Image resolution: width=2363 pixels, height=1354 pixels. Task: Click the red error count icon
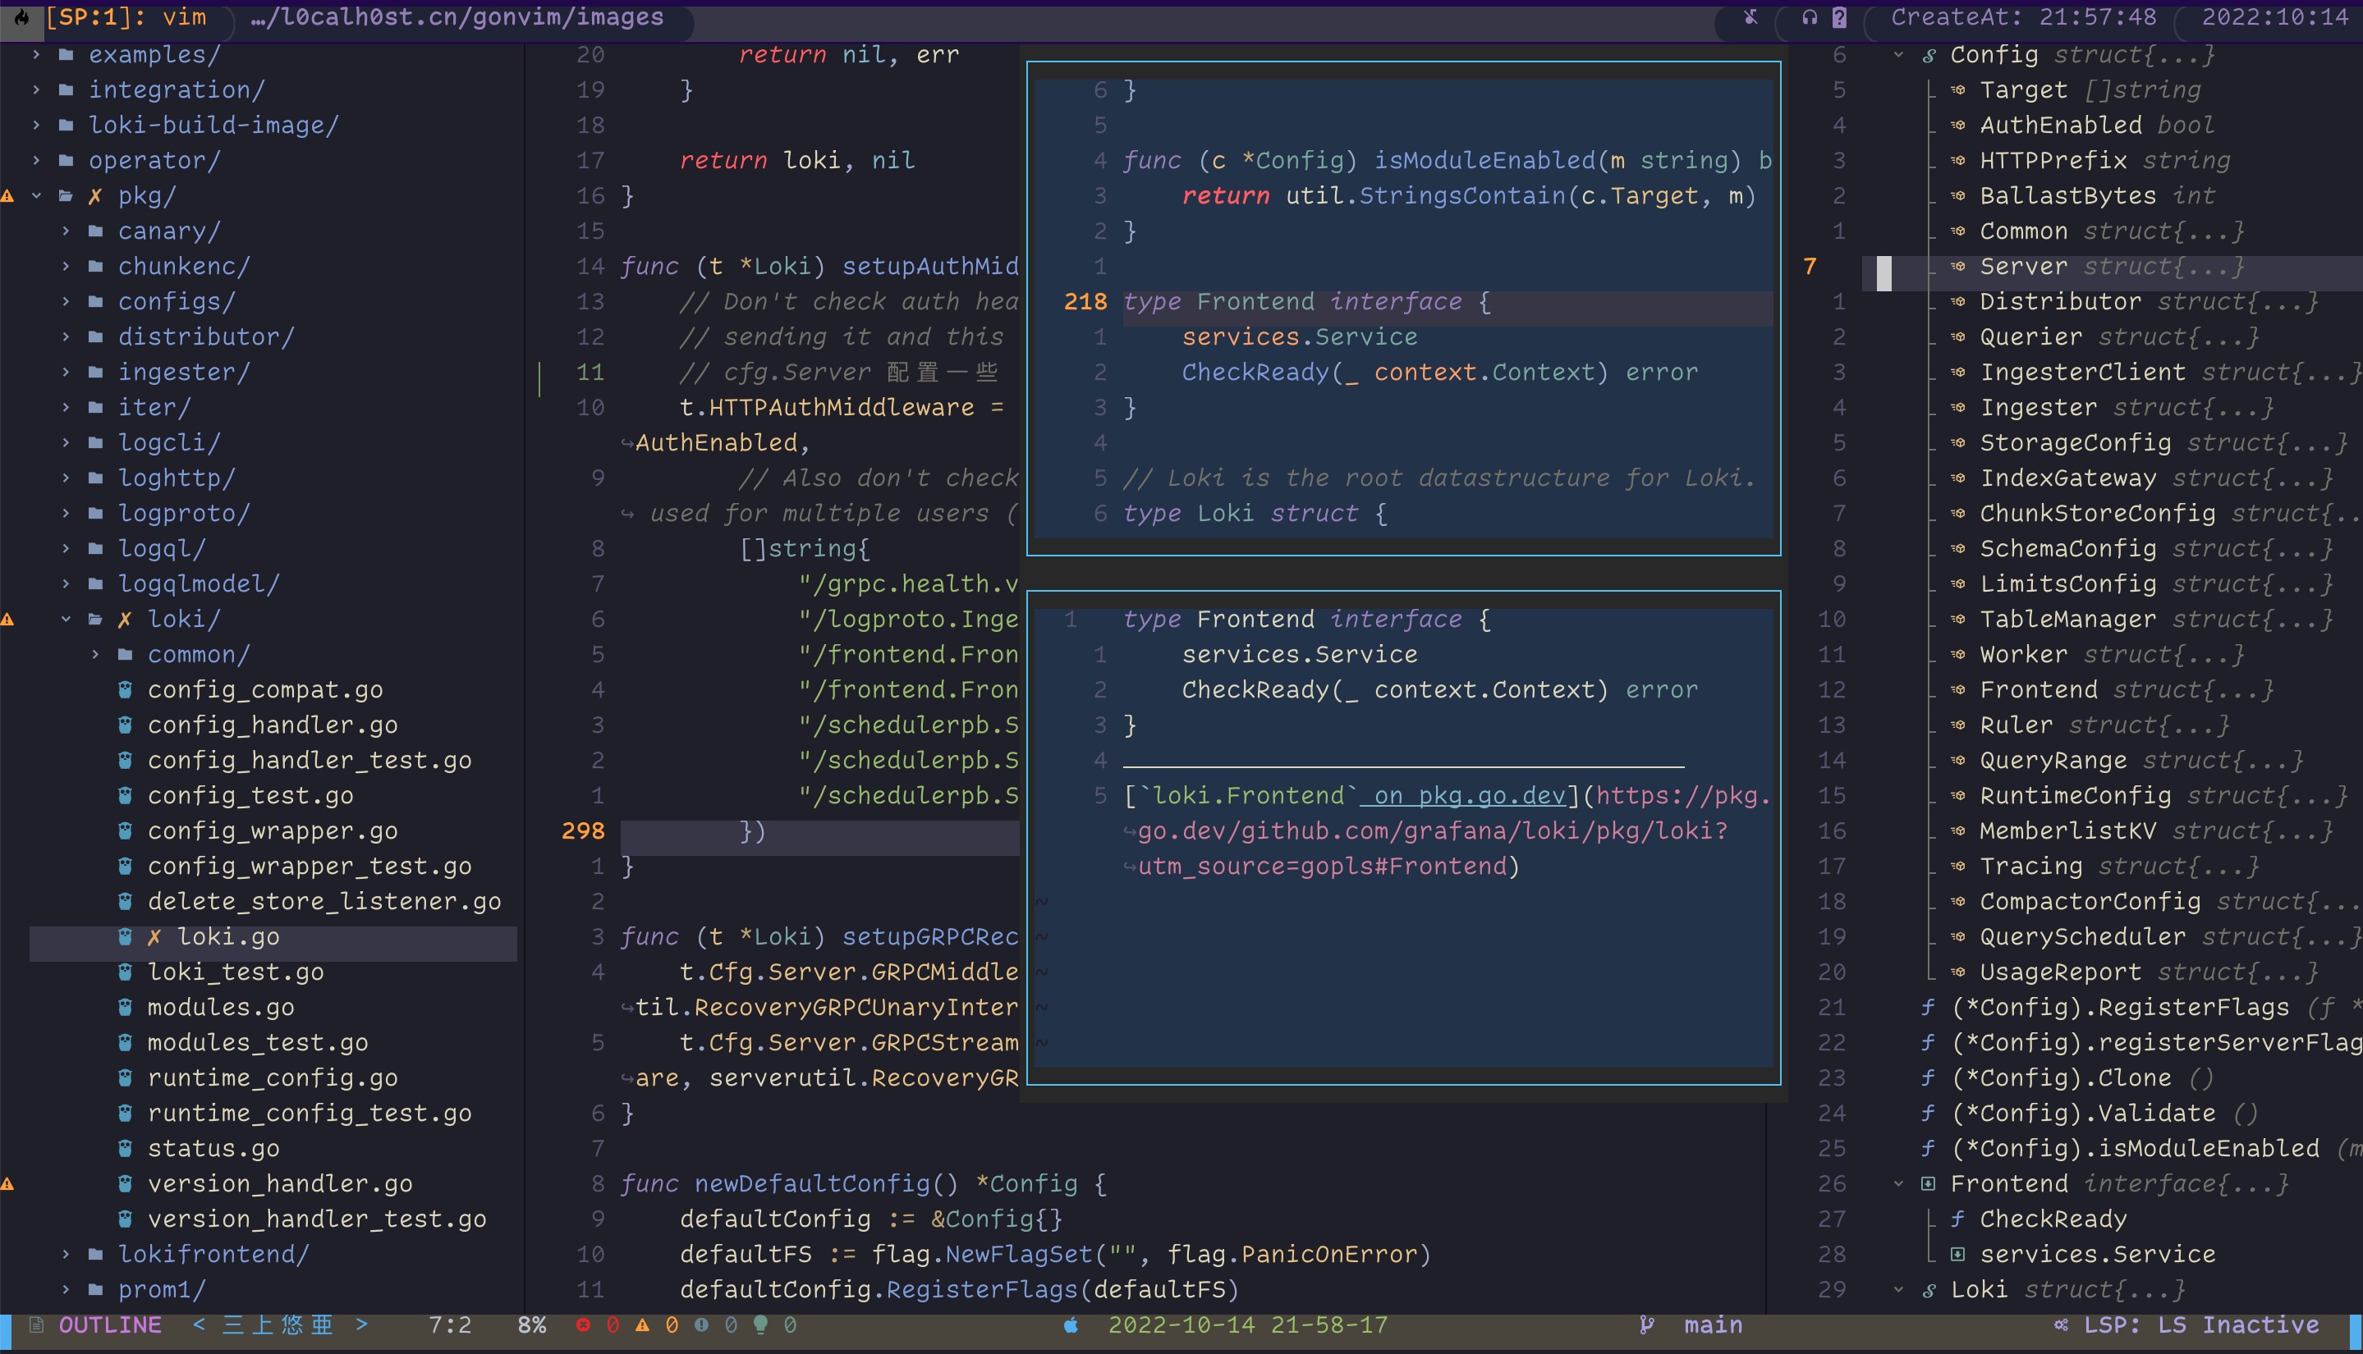tap(583, 1324)
